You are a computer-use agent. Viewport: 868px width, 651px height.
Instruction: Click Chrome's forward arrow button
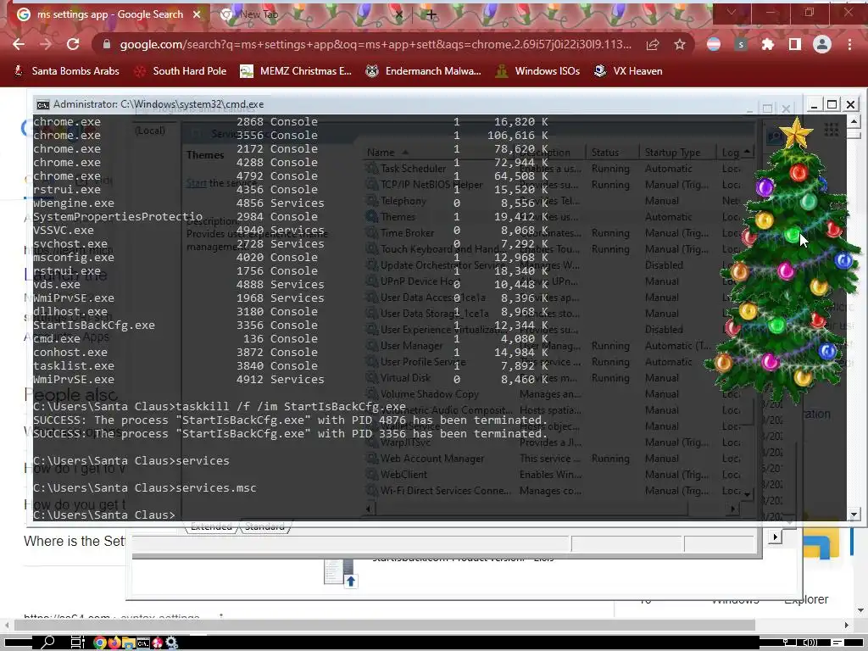(46, 44)
